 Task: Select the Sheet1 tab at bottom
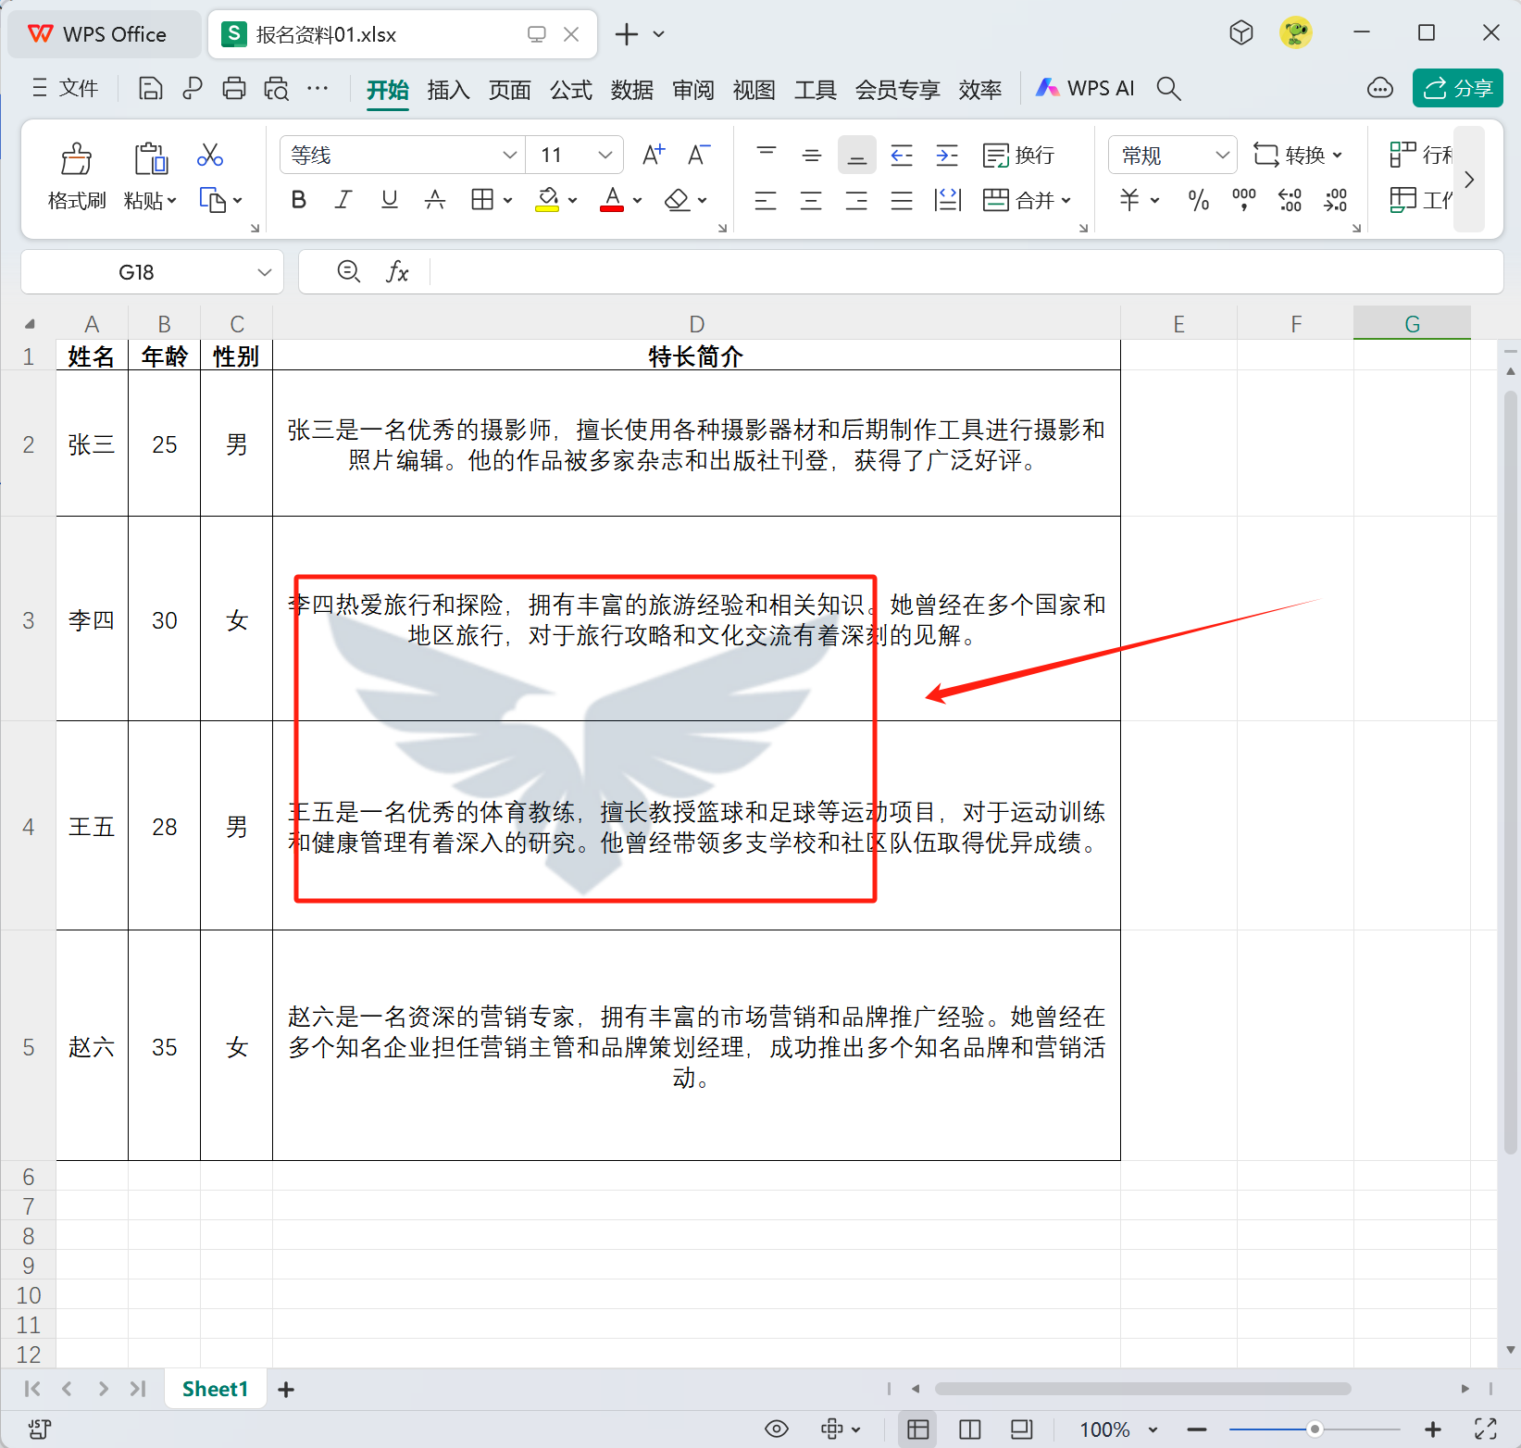point(215,1389)
